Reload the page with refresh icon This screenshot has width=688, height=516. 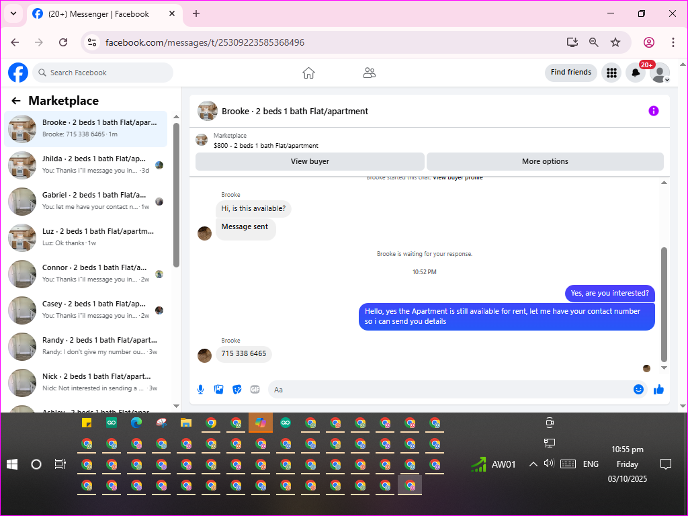63,42
